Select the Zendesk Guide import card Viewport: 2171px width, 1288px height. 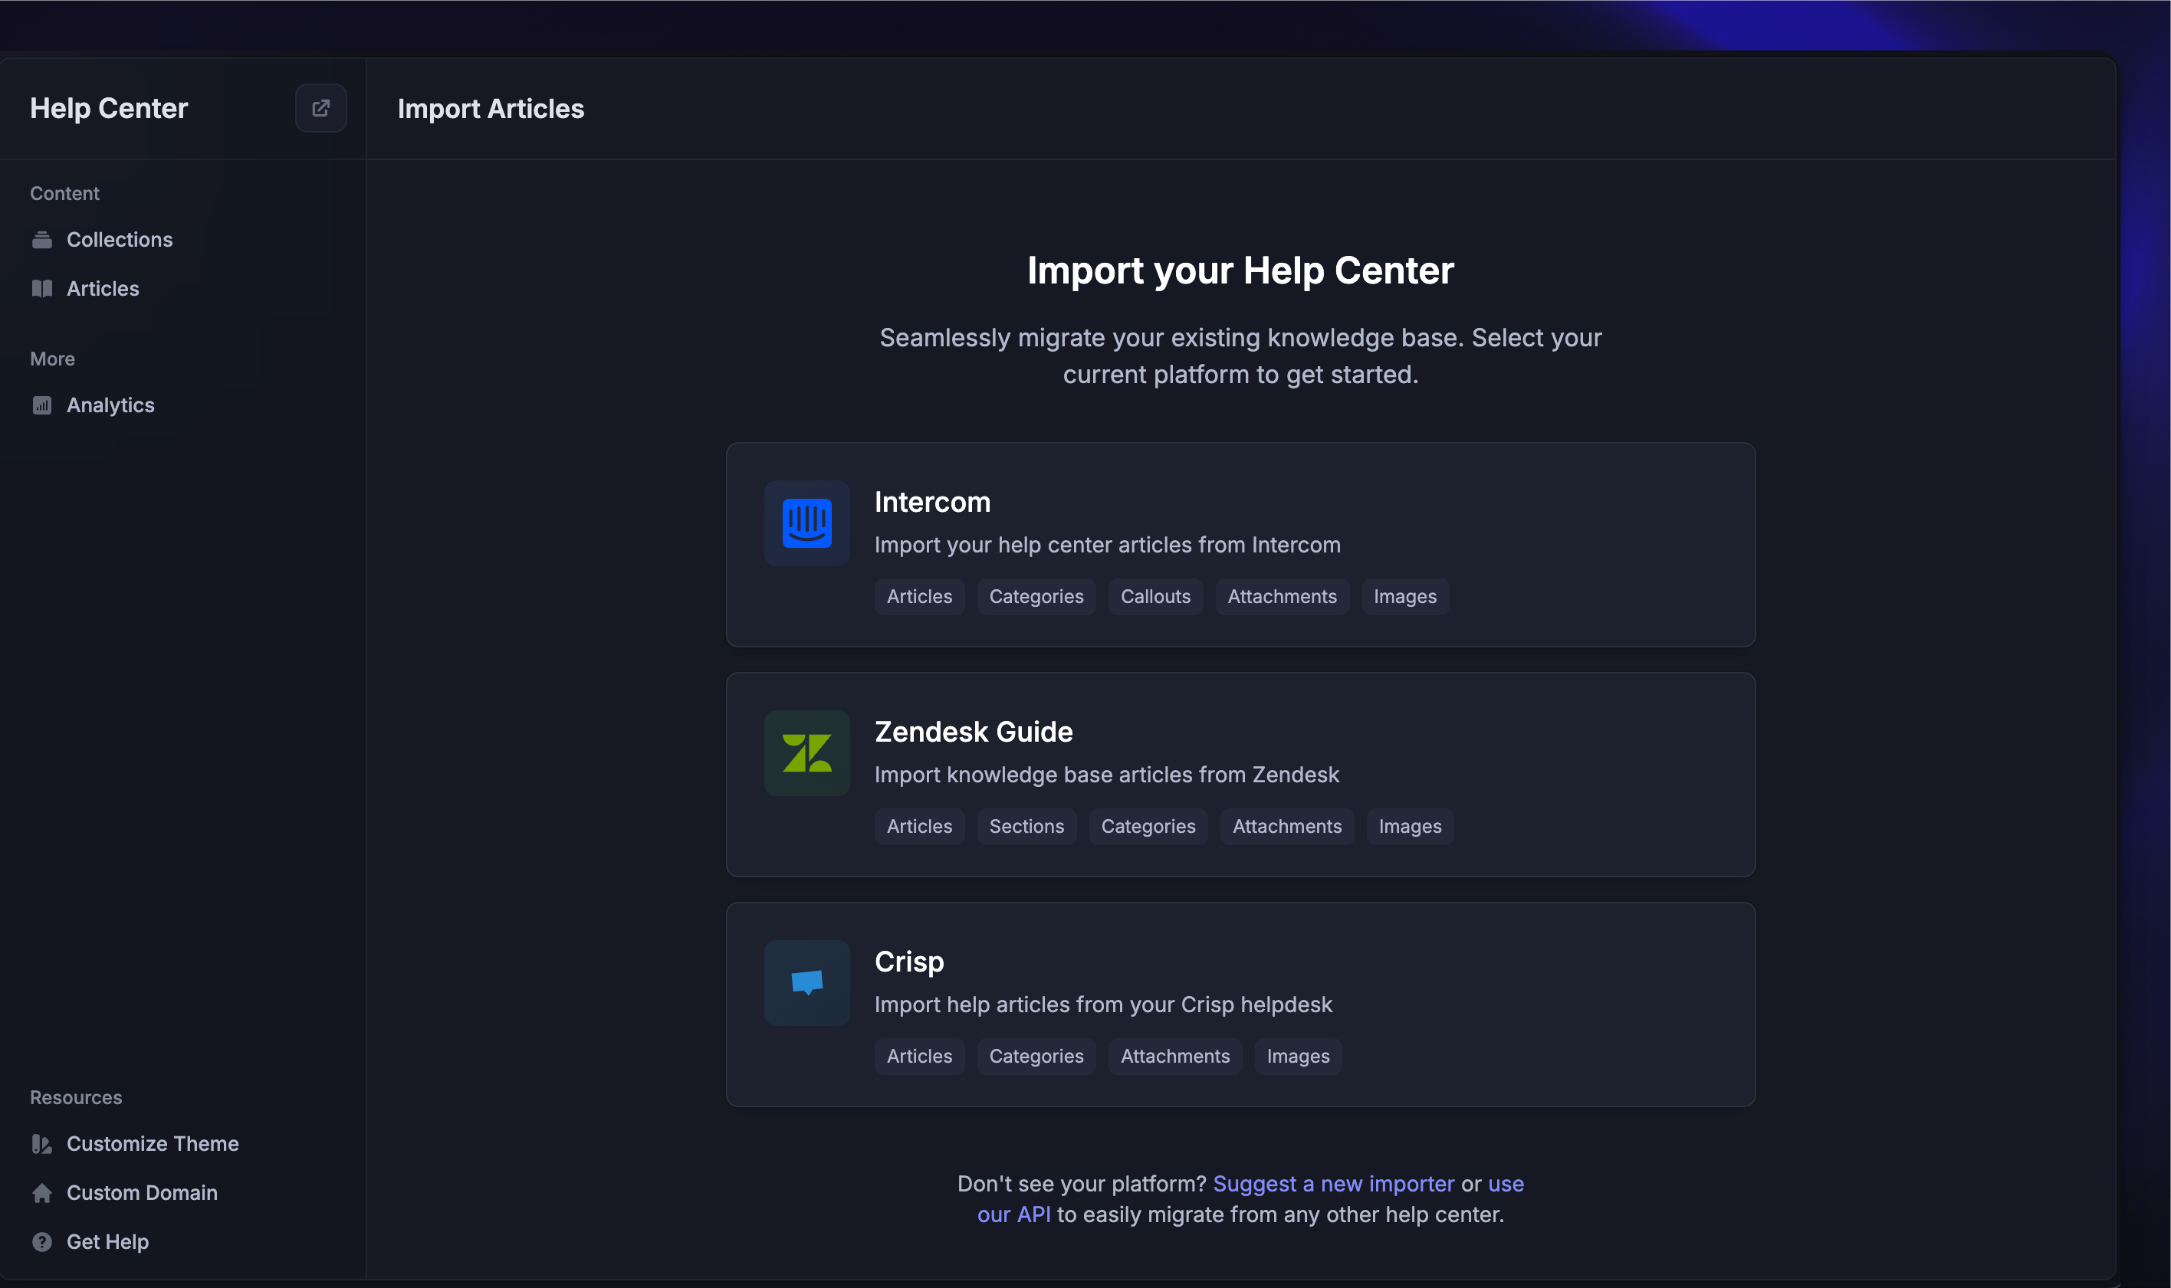coord(1240,775)
